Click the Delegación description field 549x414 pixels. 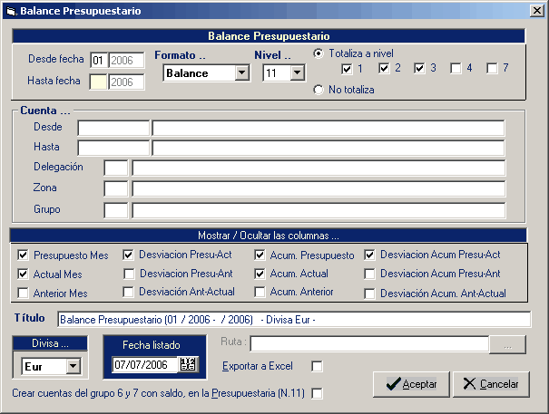319,168
